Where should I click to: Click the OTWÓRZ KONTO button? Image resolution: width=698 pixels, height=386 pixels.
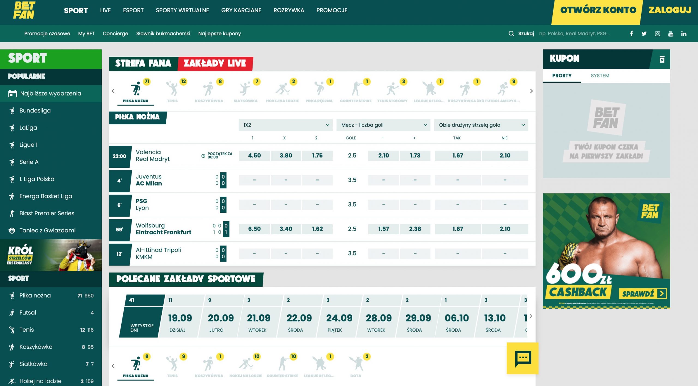(x=598, y=10)
